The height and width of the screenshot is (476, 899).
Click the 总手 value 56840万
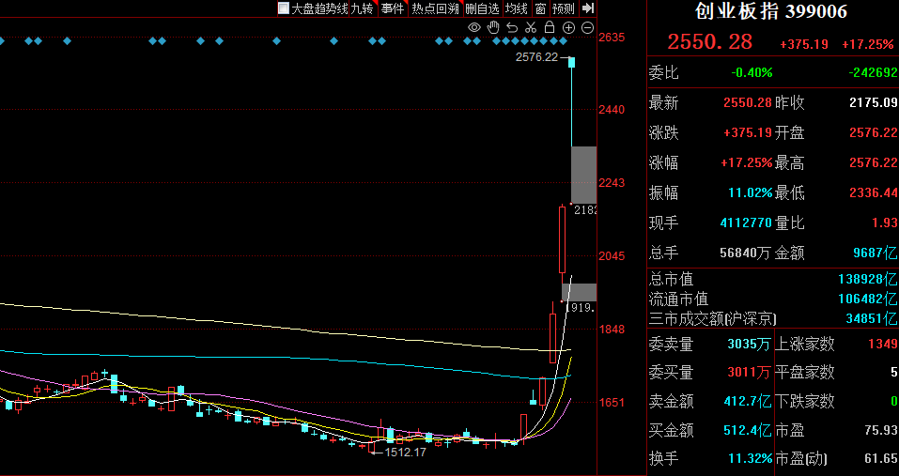746,253
